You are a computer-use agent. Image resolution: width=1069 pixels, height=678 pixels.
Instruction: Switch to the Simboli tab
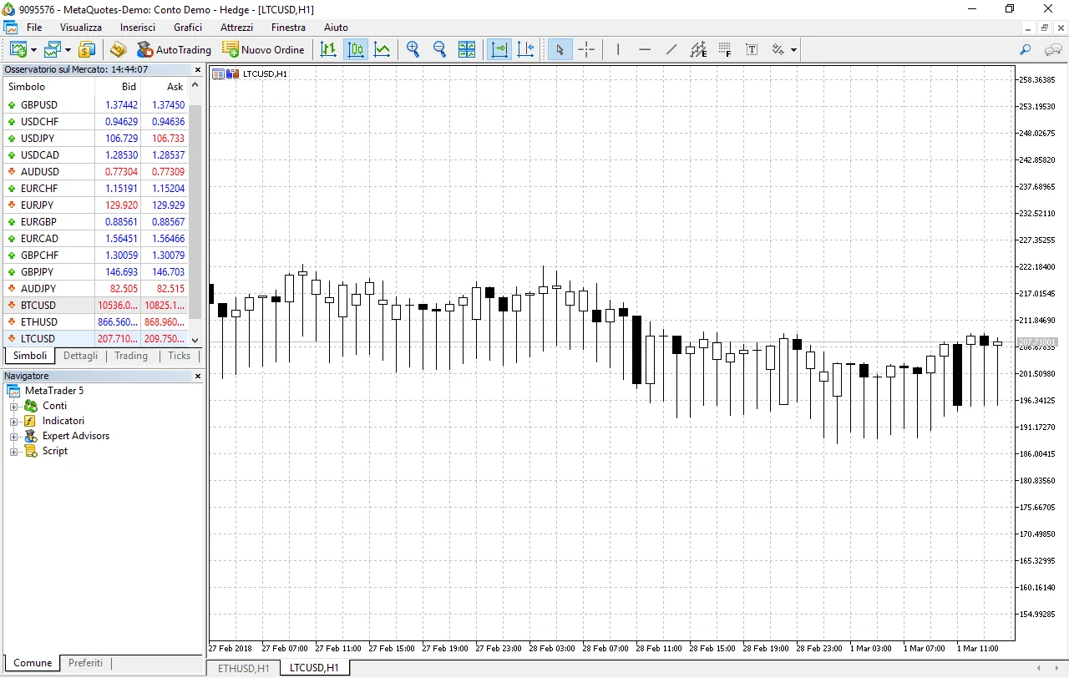click(x=30, y=356)
